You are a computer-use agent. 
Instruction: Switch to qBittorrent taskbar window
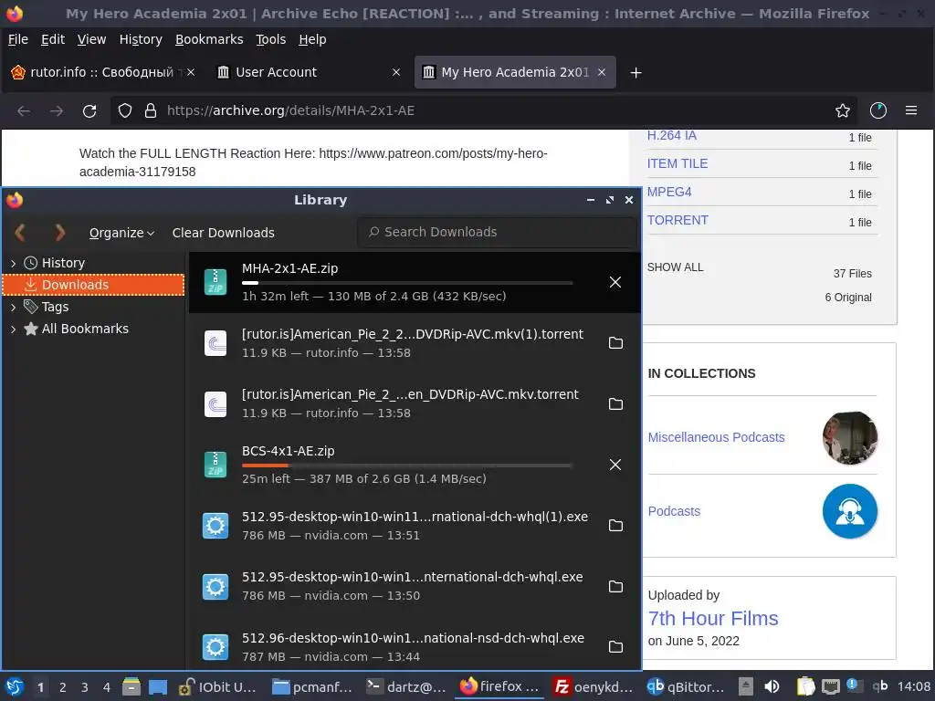[686, 686]
